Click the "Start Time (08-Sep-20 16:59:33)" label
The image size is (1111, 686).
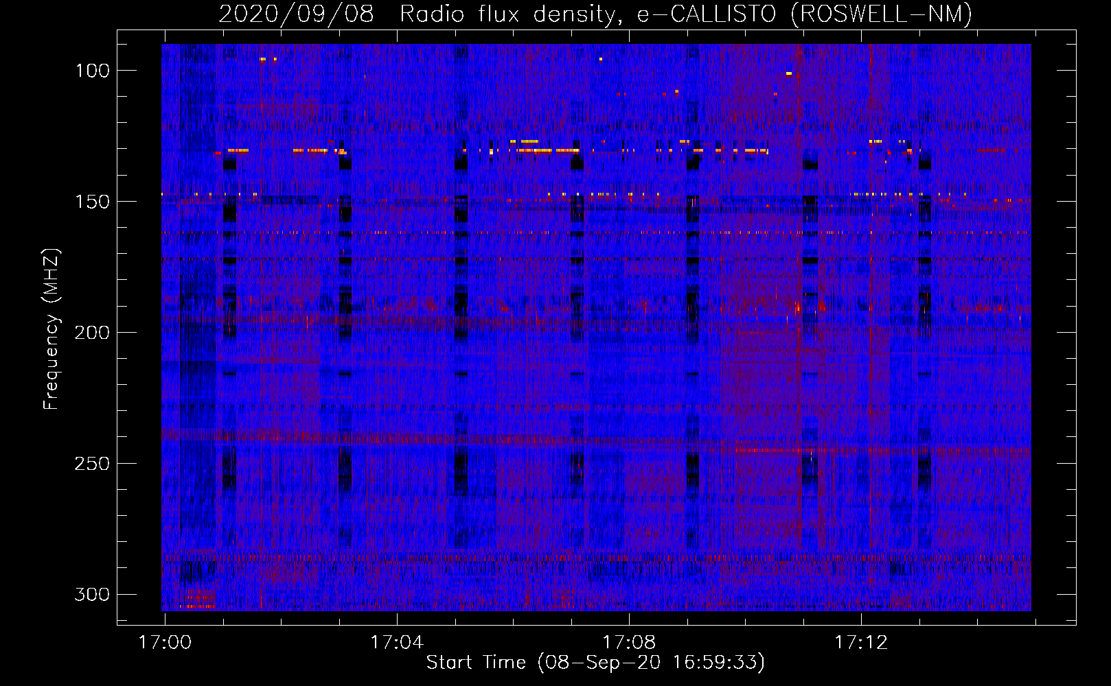pos(595,663)
